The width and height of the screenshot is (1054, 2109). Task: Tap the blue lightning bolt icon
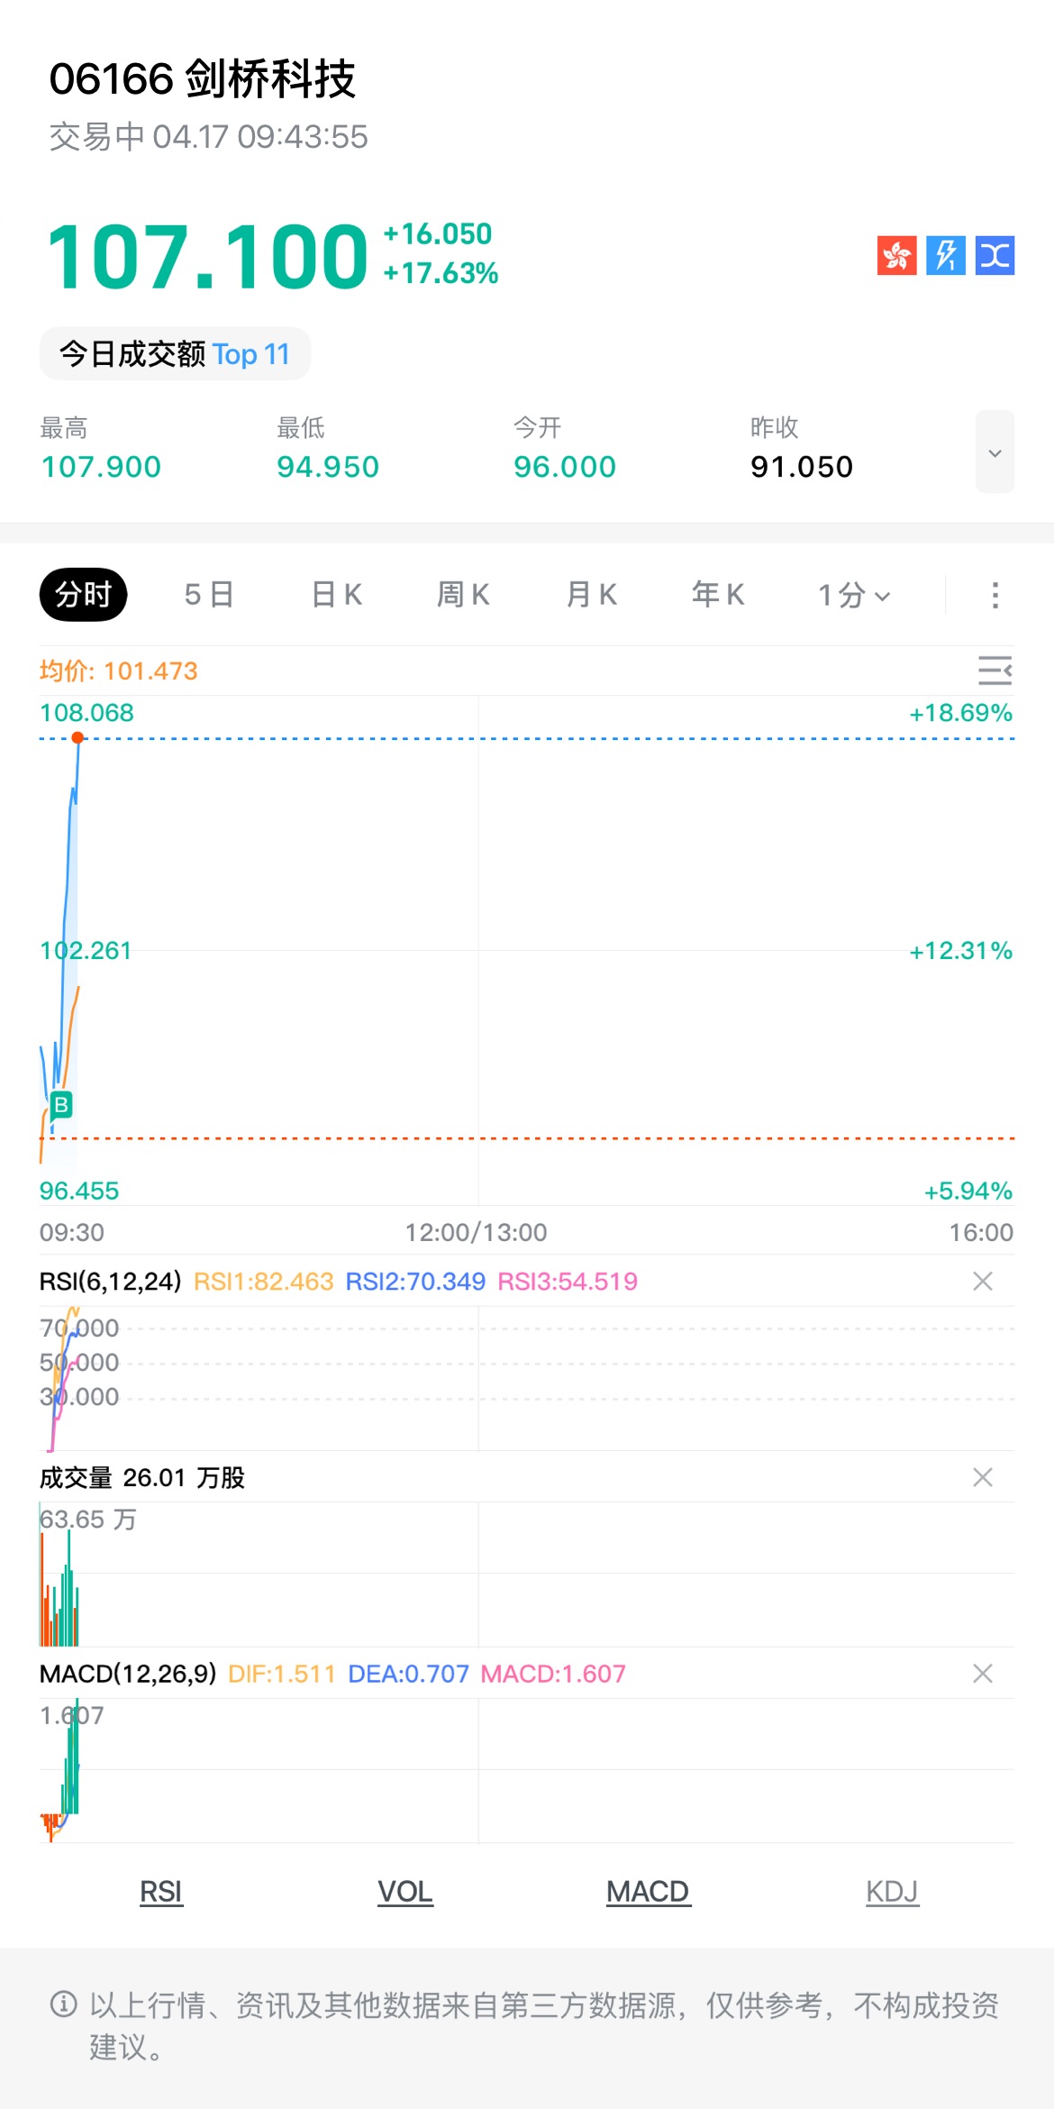tap(946, 255)
